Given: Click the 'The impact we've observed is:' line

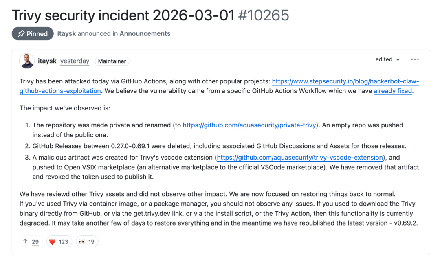Looking at the screenshot, I should click(x=65, y=108).
